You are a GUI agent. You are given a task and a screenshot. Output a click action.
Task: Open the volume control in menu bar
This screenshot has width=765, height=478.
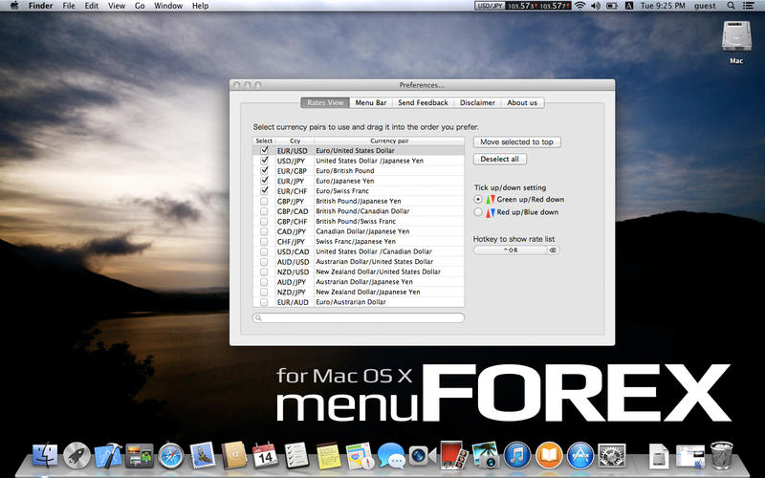(x=595, y=6)
